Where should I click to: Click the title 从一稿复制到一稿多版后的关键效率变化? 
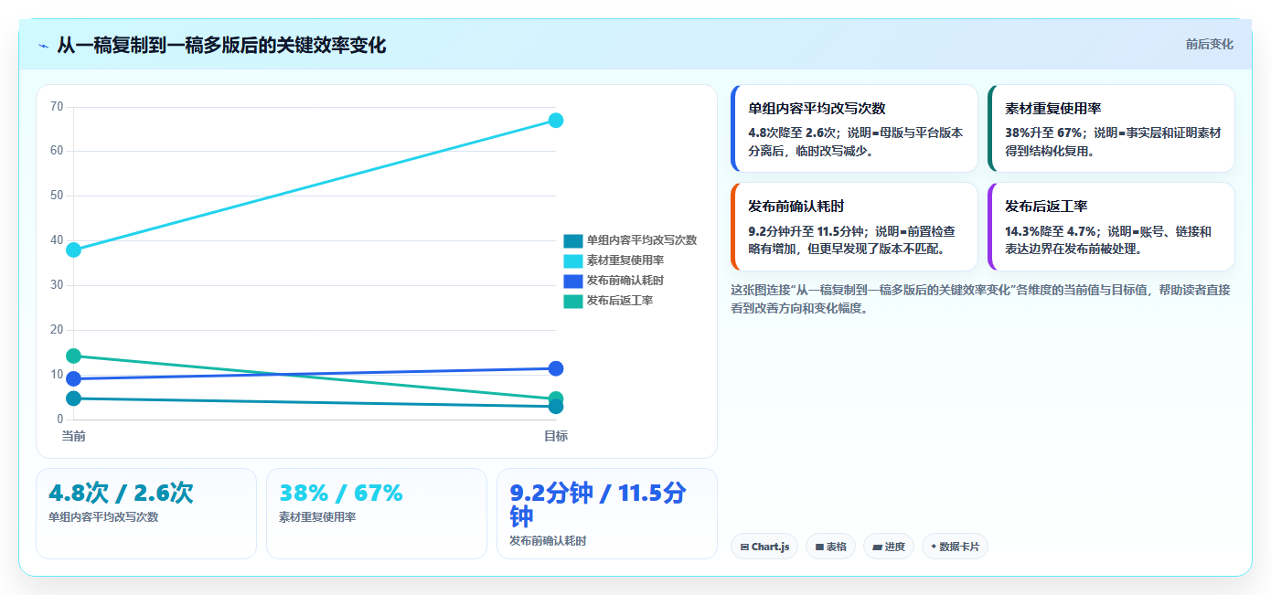(x=221, y=45)
